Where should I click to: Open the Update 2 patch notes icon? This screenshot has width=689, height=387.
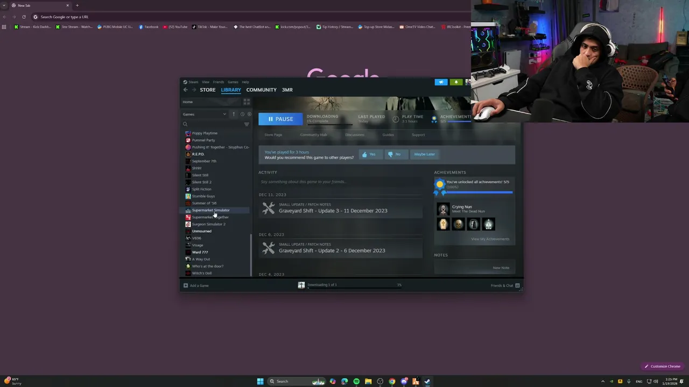point(268,248)
